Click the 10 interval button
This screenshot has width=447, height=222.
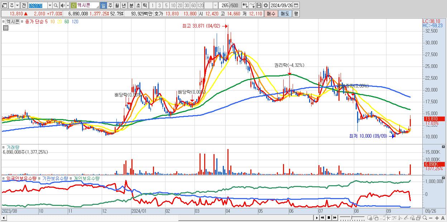(x=173, y=5)
